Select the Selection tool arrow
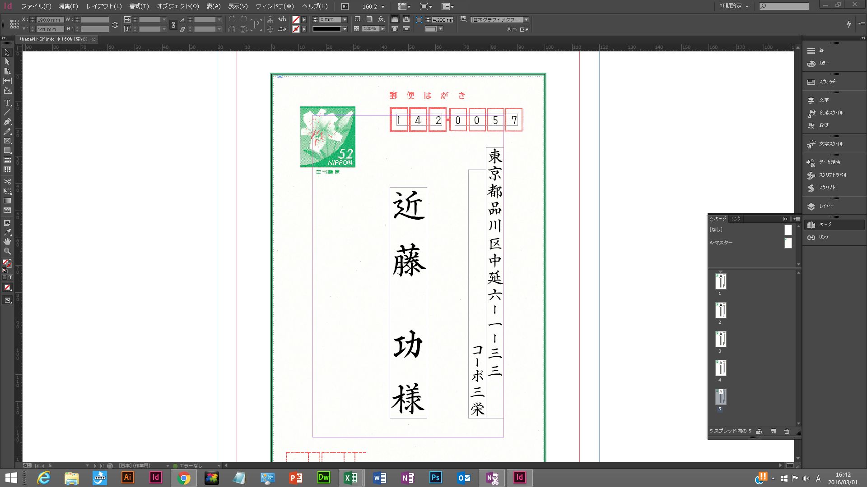Viewport: 867px width, 487px height. click(7, 52)
